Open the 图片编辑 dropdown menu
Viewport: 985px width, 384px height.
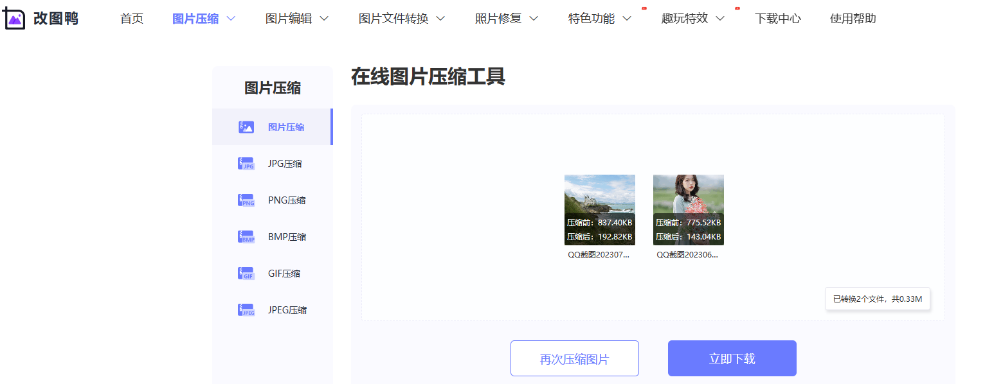(x=296, y=19)
